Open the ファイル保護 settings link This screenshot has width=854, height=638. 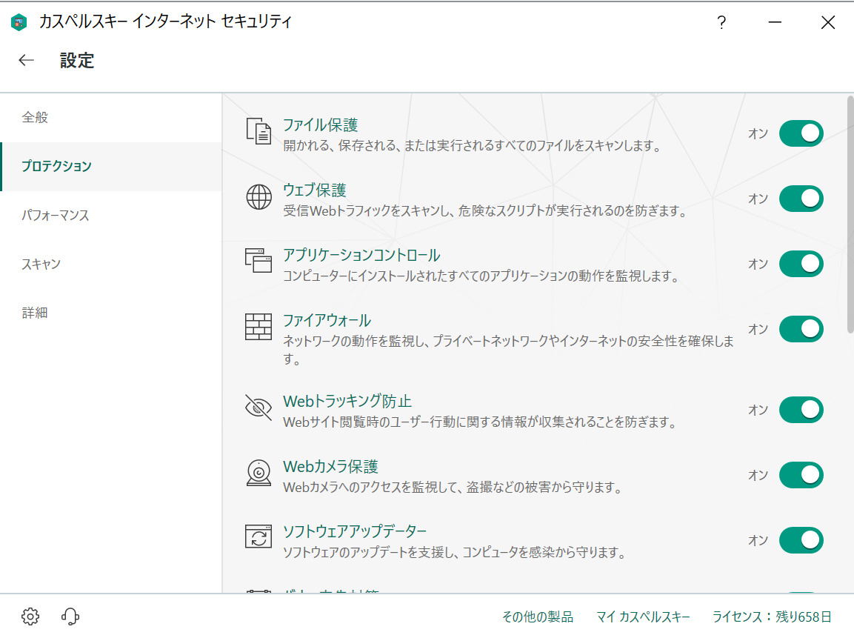(320, 124)
